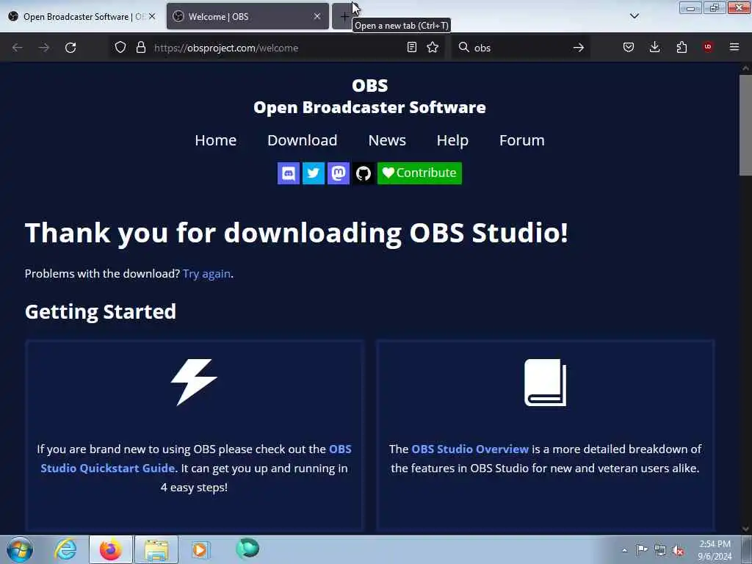Open the Windows Start button
This screenshot has height=564, width=752.
click(x=20, y=549)
